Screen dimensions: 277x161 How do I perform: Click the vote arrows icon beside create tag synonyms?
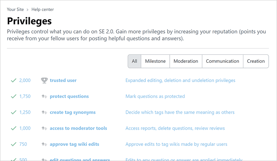(44, 112)
